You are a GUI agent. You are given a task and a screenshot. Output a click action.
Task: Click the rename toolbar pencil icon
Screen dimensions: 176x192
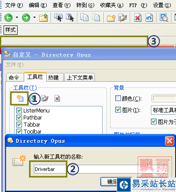click(45, 98)
